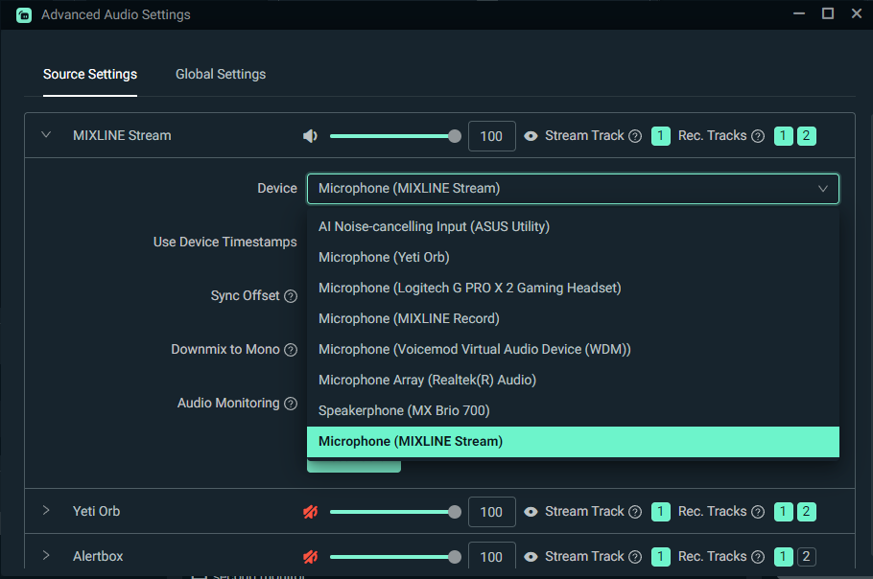Click the Use Device Timestamps label

coord(224,242)
